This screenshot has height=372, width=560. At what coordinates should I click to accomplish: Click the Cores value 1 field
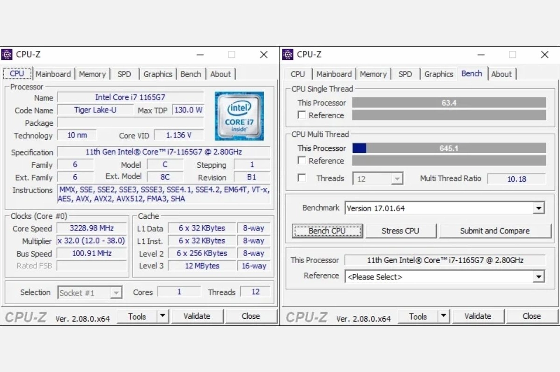pyautogui.click(x=179, y=292)
